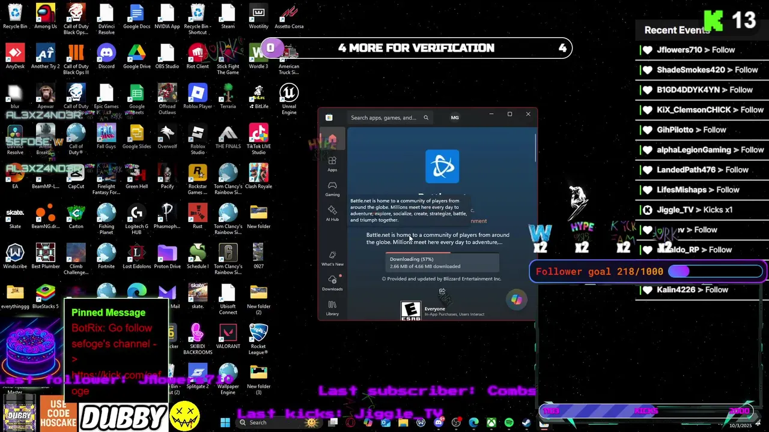The image size is (769, 432).
Task: Open the Clash Royale desktop shortcut
Action: [x=258, y=176]
